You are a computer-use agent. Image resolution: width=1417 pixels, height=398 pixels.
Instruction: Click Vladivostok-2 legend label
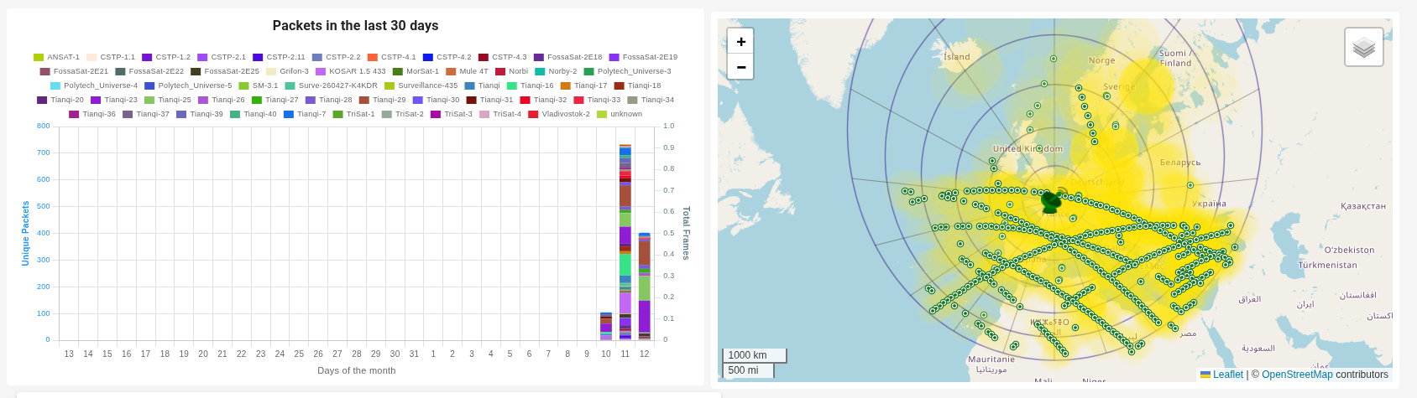[x=566, y=114]
